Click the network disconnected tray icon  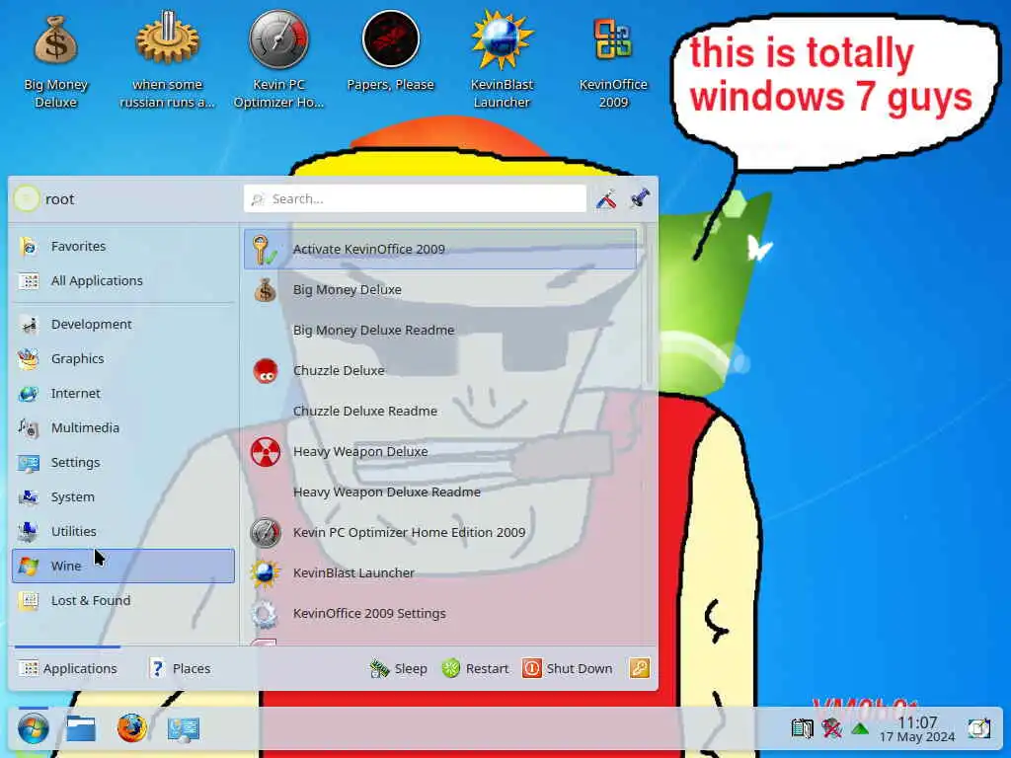pyautogui.click(x=831, y=728)
